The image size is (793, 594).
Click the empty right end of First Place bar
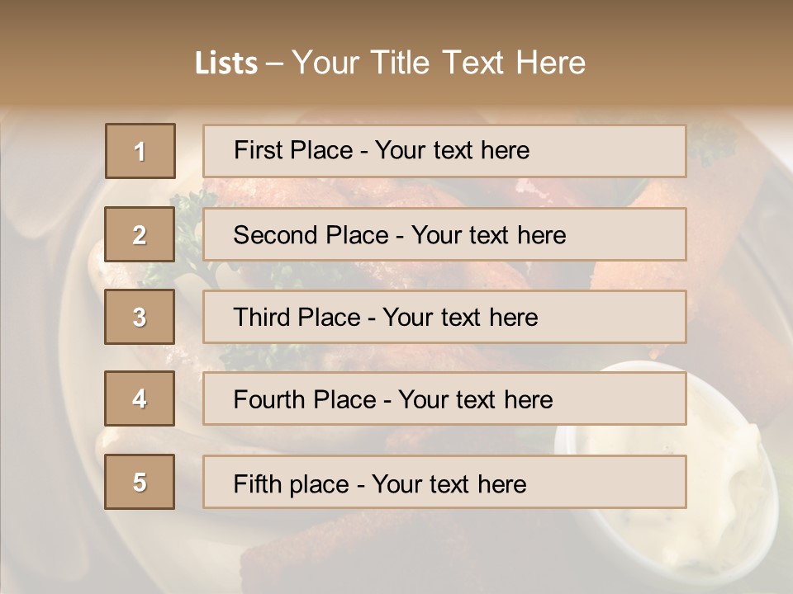(x=628, y=151)
